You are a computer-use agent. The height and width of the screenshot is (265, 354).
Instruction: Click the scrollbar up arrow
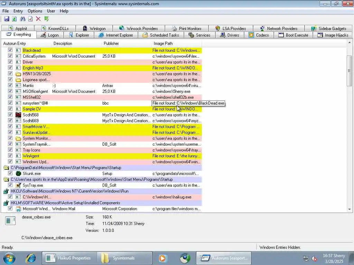coord(350,42)
